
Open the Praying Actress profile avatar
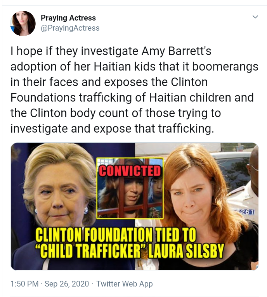[x=23, y=23]
